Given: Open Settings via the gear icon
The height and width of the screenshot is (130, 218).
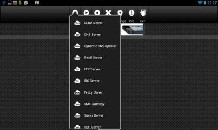Looking at the screenshot, I should [120, 13].
